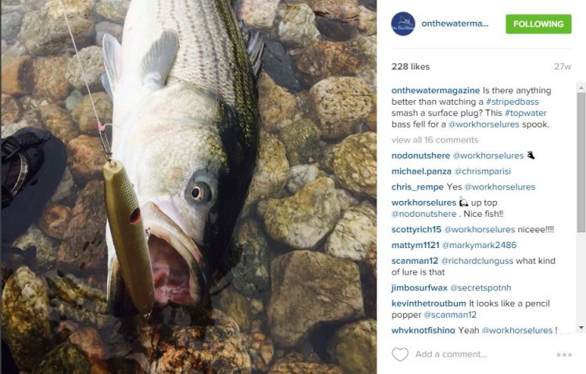This screenshot has width=586, height=374.
Task: Open the @chrismparisi mention
Action: (483, 171)
